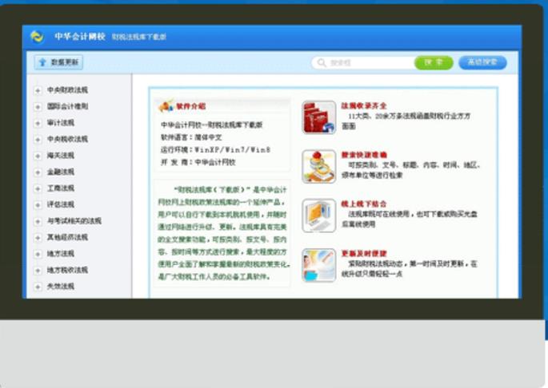Expand the 中央税收法规 node

pyautogui.click(x=38, y=140)
